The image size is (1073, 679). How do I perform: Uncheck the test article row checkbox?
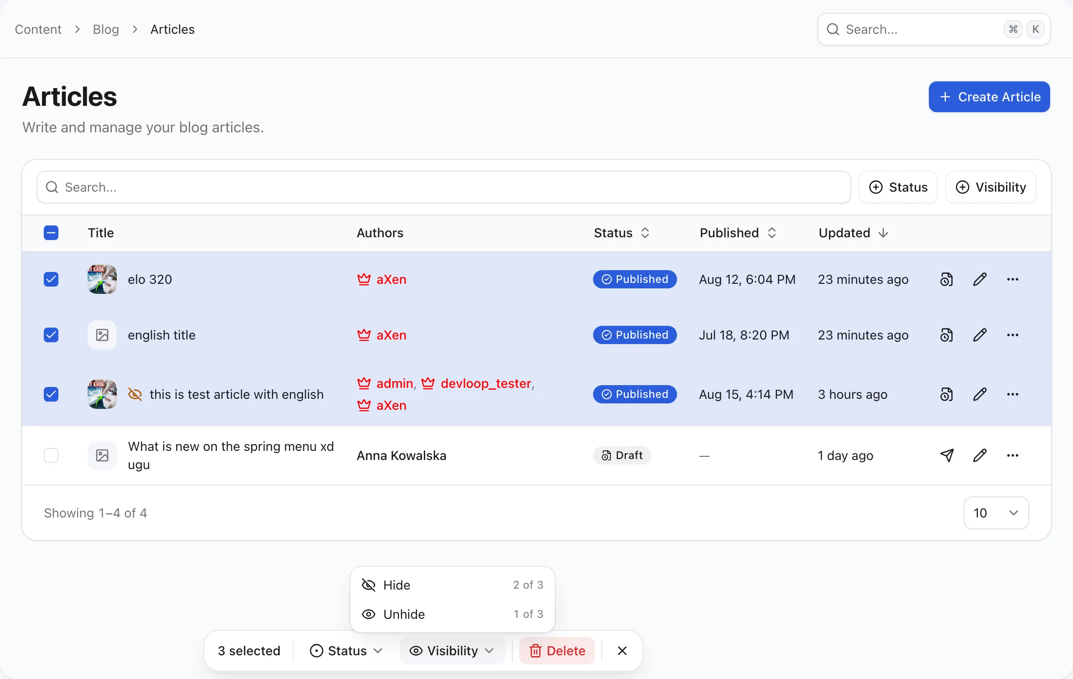pyautogui.click(x=51, y=394)
